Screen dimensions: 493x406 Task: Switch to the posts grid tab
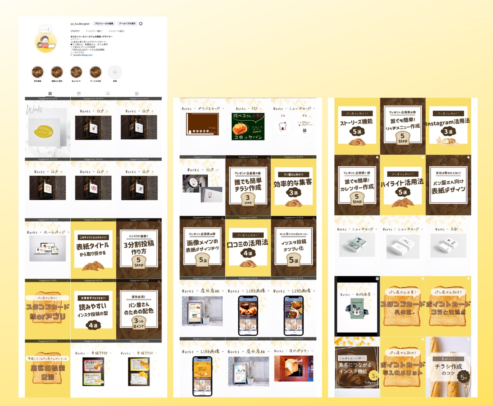click(50, 94)
